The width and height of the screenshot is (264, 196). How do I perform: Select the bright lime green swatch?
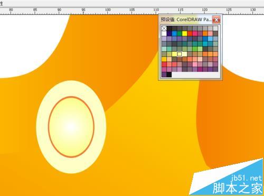[x=195, y=49]
